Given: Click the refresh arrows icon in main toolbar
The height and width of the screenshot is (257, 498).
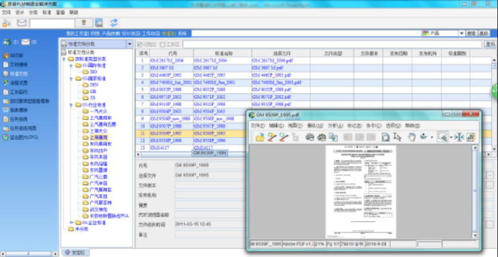Looking at the screenshot, I should (114, 23).
